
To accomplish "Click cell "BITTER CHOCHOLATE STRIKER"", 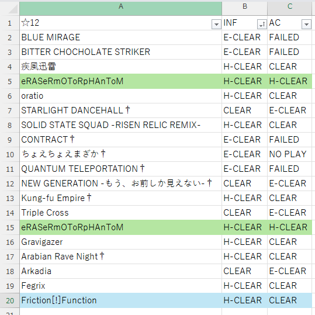I will (x=121, y=52).
